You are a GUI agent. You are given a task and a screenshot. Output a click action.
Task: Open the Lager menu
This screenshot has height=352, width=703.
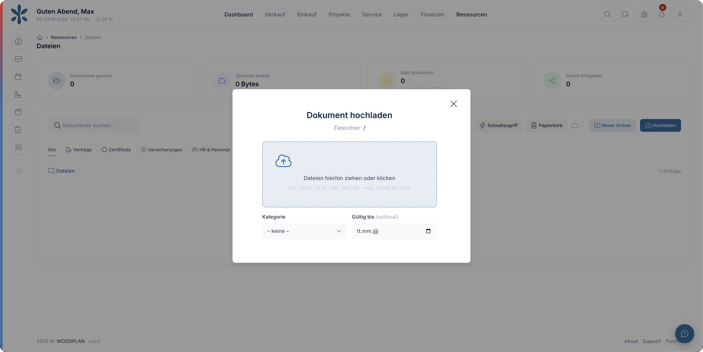tap(401, 14)
